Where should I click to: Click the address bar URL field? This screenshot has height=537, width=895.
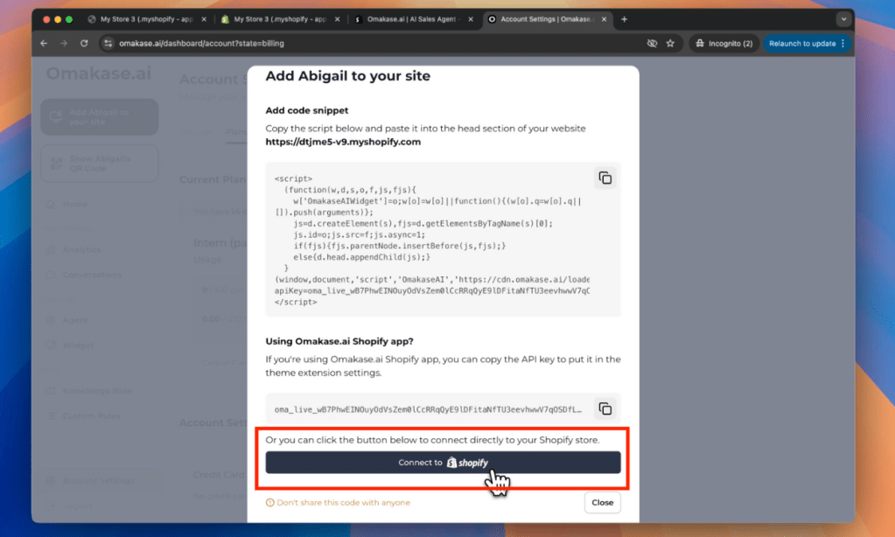click(350, 43)
